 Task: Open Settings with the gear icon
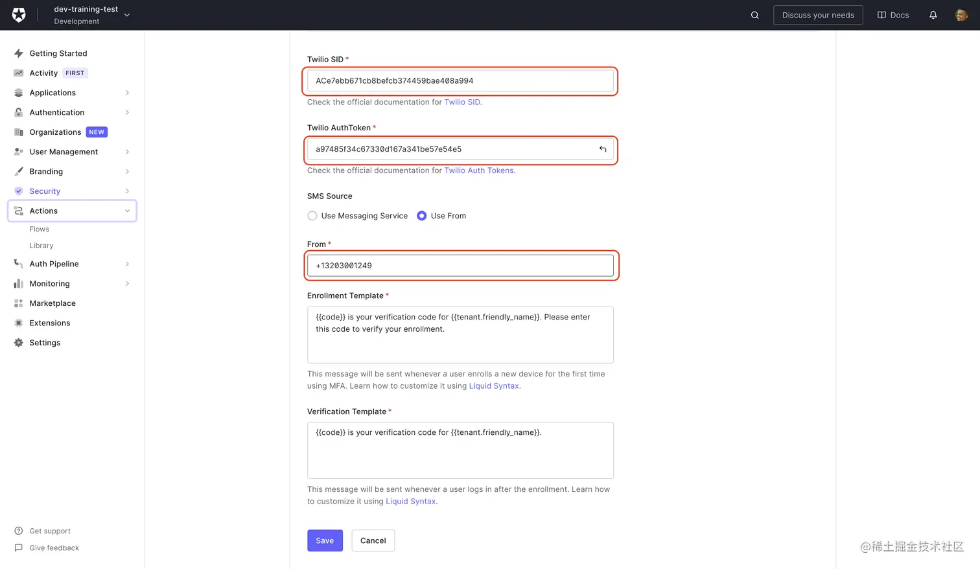click(x=45, y=342)
